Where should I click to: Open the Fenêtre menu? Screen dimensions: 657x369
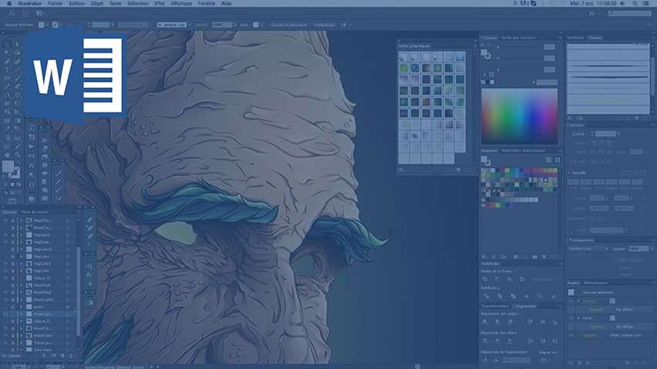point(206,3)
